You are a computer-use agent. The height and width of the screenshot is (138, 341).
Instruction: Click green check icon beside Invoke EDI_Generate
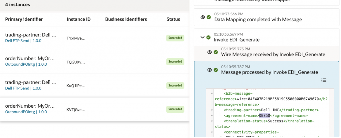click(208, 37)
